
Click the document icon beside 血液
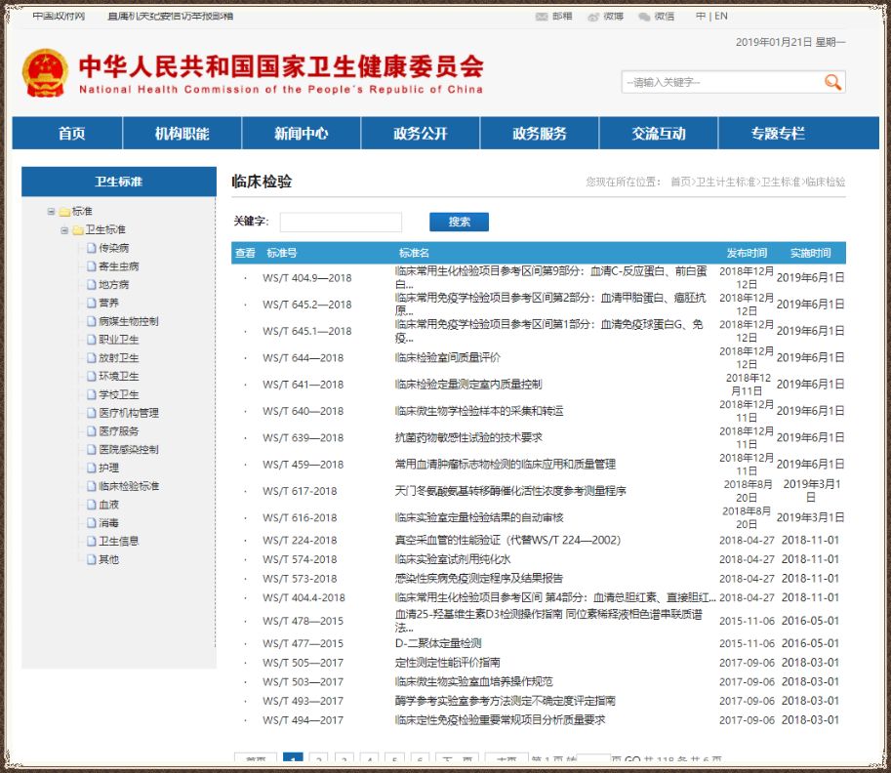click(91, 505)
